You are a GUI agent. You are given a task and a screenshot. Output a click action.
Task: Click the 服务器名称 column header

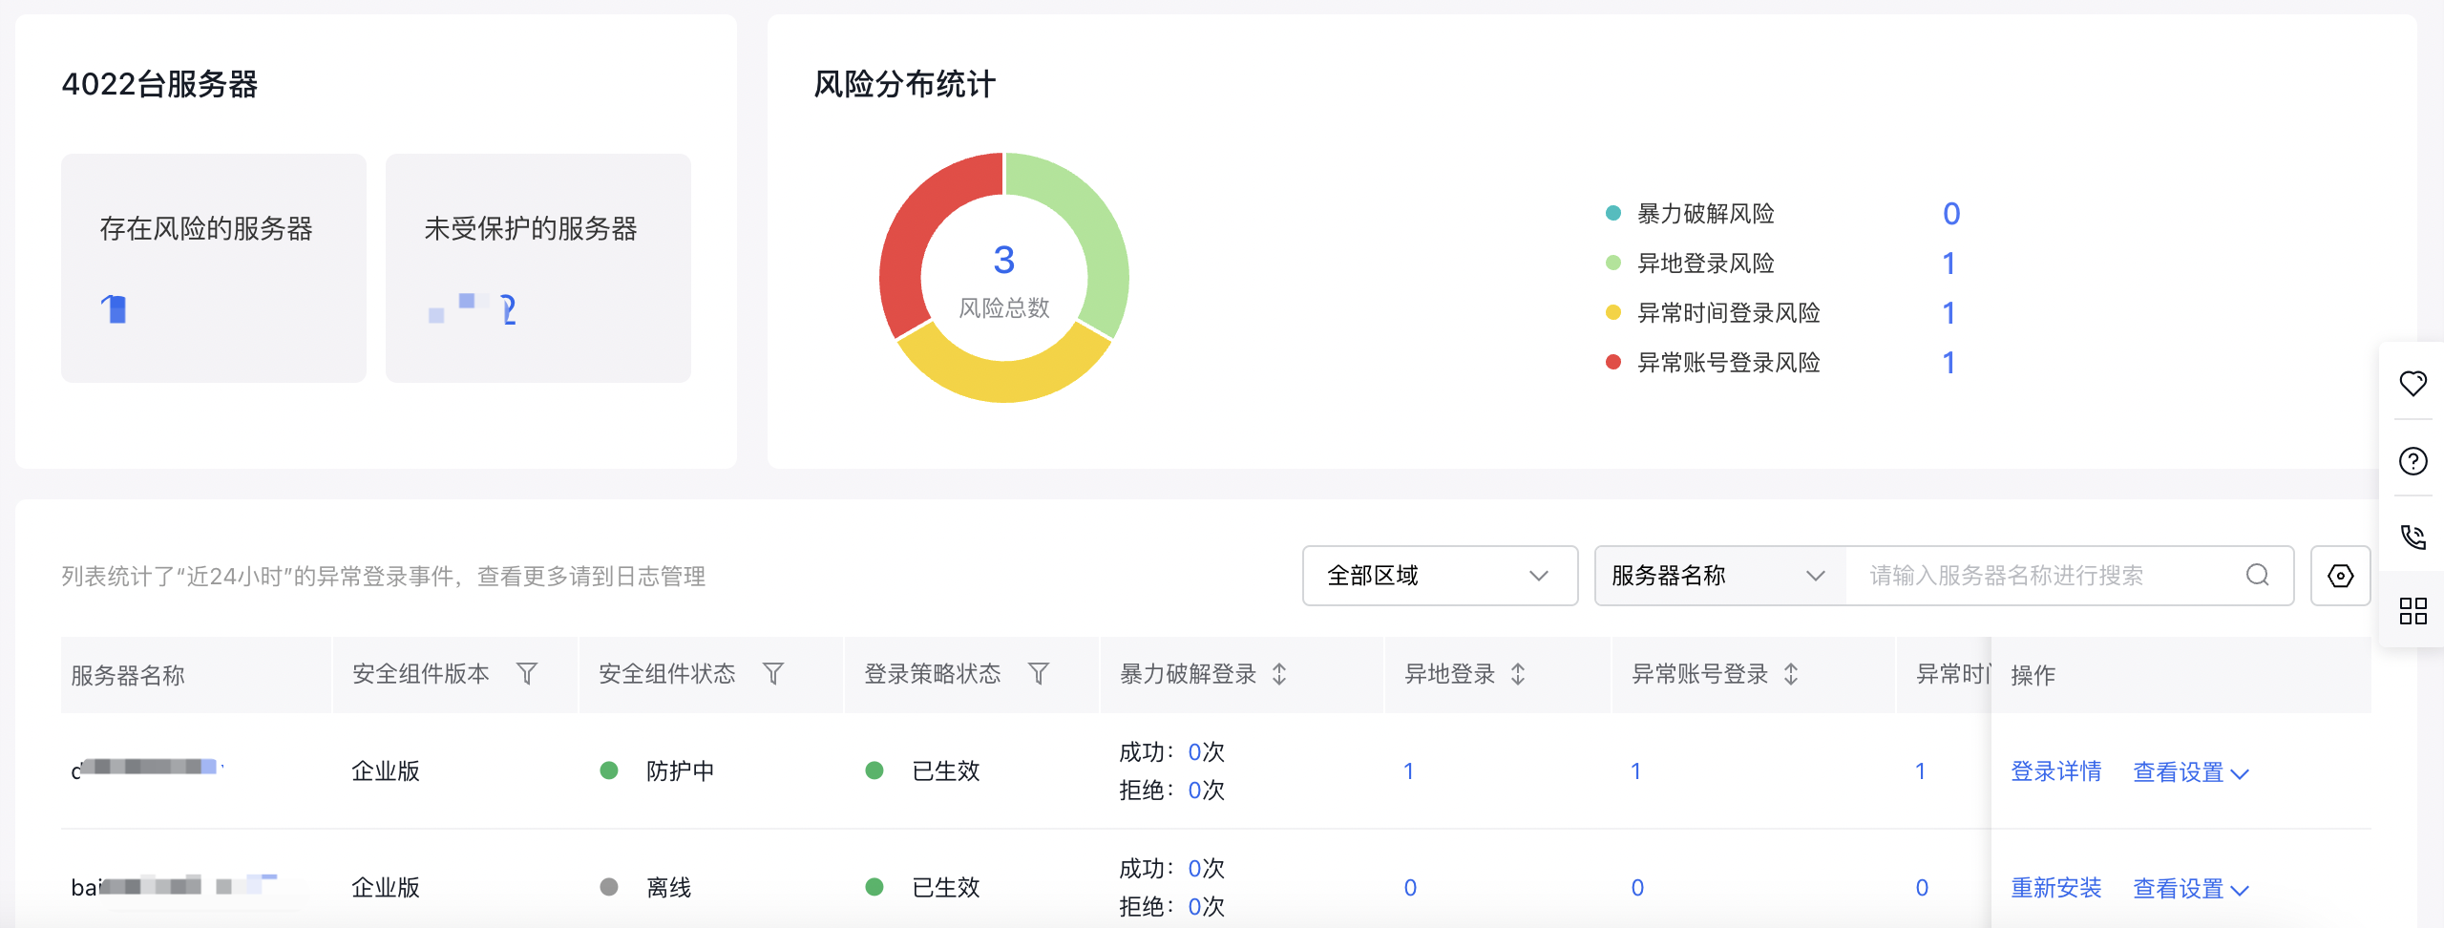click(128, 675)
